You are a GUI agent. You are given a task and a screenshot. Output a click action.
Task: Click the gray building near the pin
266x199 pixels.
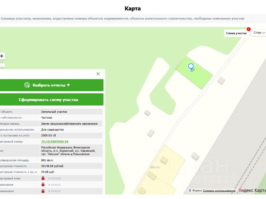pyautogui.click(x=221, y=80)
